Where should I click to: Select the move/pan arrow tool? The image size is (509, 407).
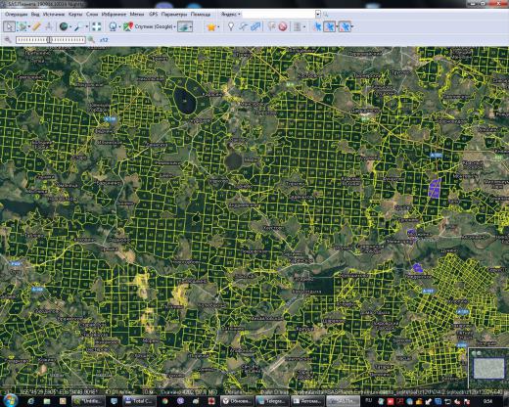tap(9, 26)
